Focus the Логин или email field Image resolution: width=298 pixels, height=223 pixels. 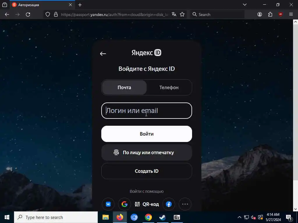(x=147, y=111)
